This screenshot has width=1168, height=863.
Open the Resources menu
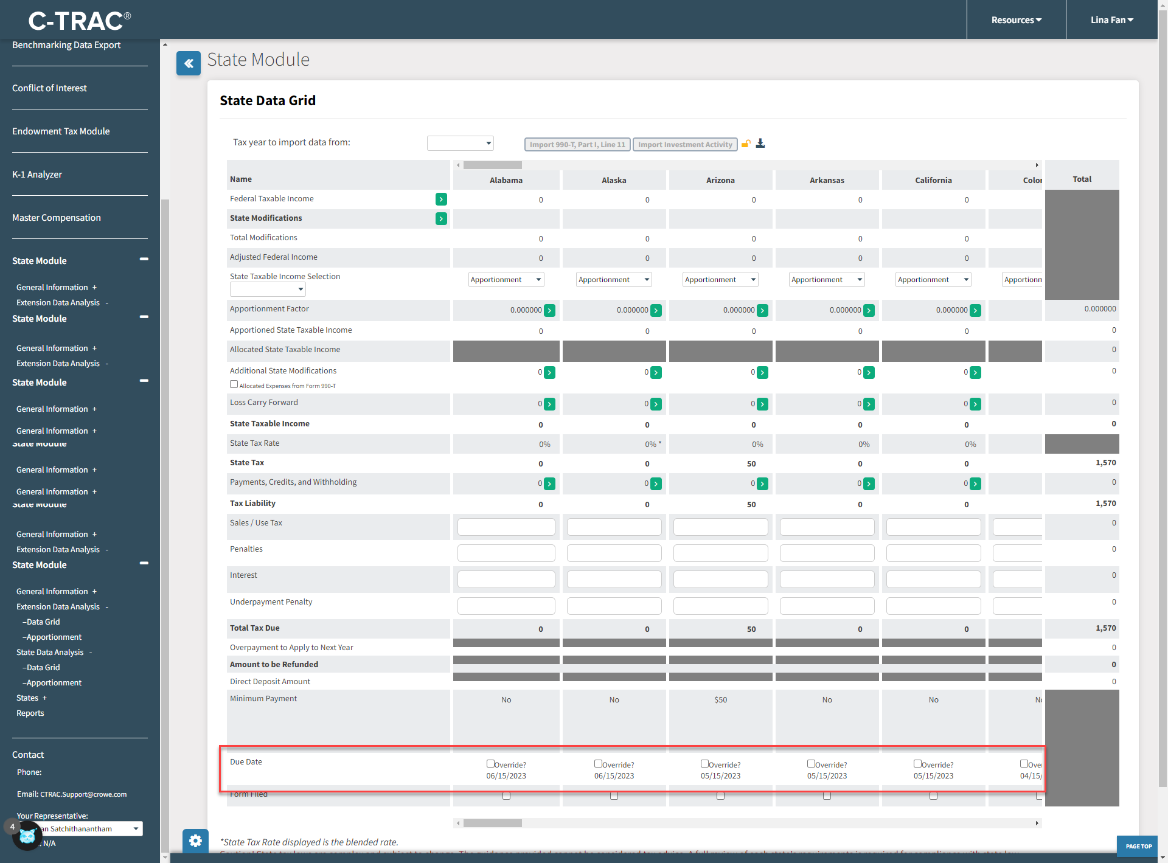[x=1016, y=20]
